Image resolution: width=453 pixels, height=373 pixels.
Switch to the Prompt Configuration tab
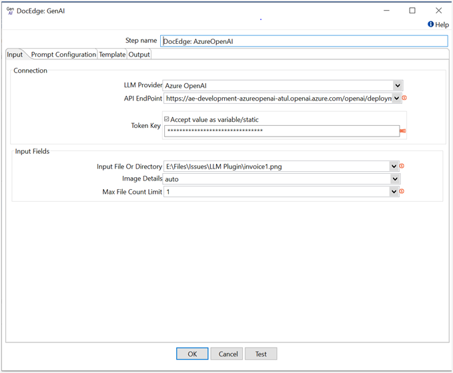63,55
